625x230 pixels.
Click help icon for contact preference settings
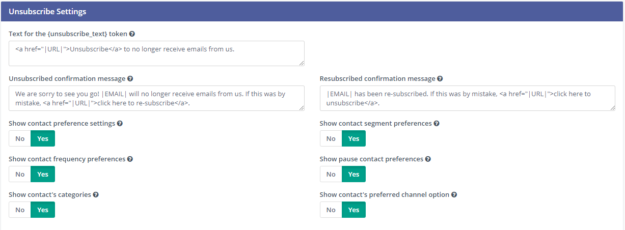[120, 124]
